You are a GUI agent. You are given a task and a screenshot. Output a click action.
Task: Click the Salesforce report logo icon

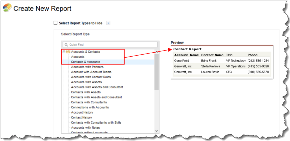[x=7, y=8]
